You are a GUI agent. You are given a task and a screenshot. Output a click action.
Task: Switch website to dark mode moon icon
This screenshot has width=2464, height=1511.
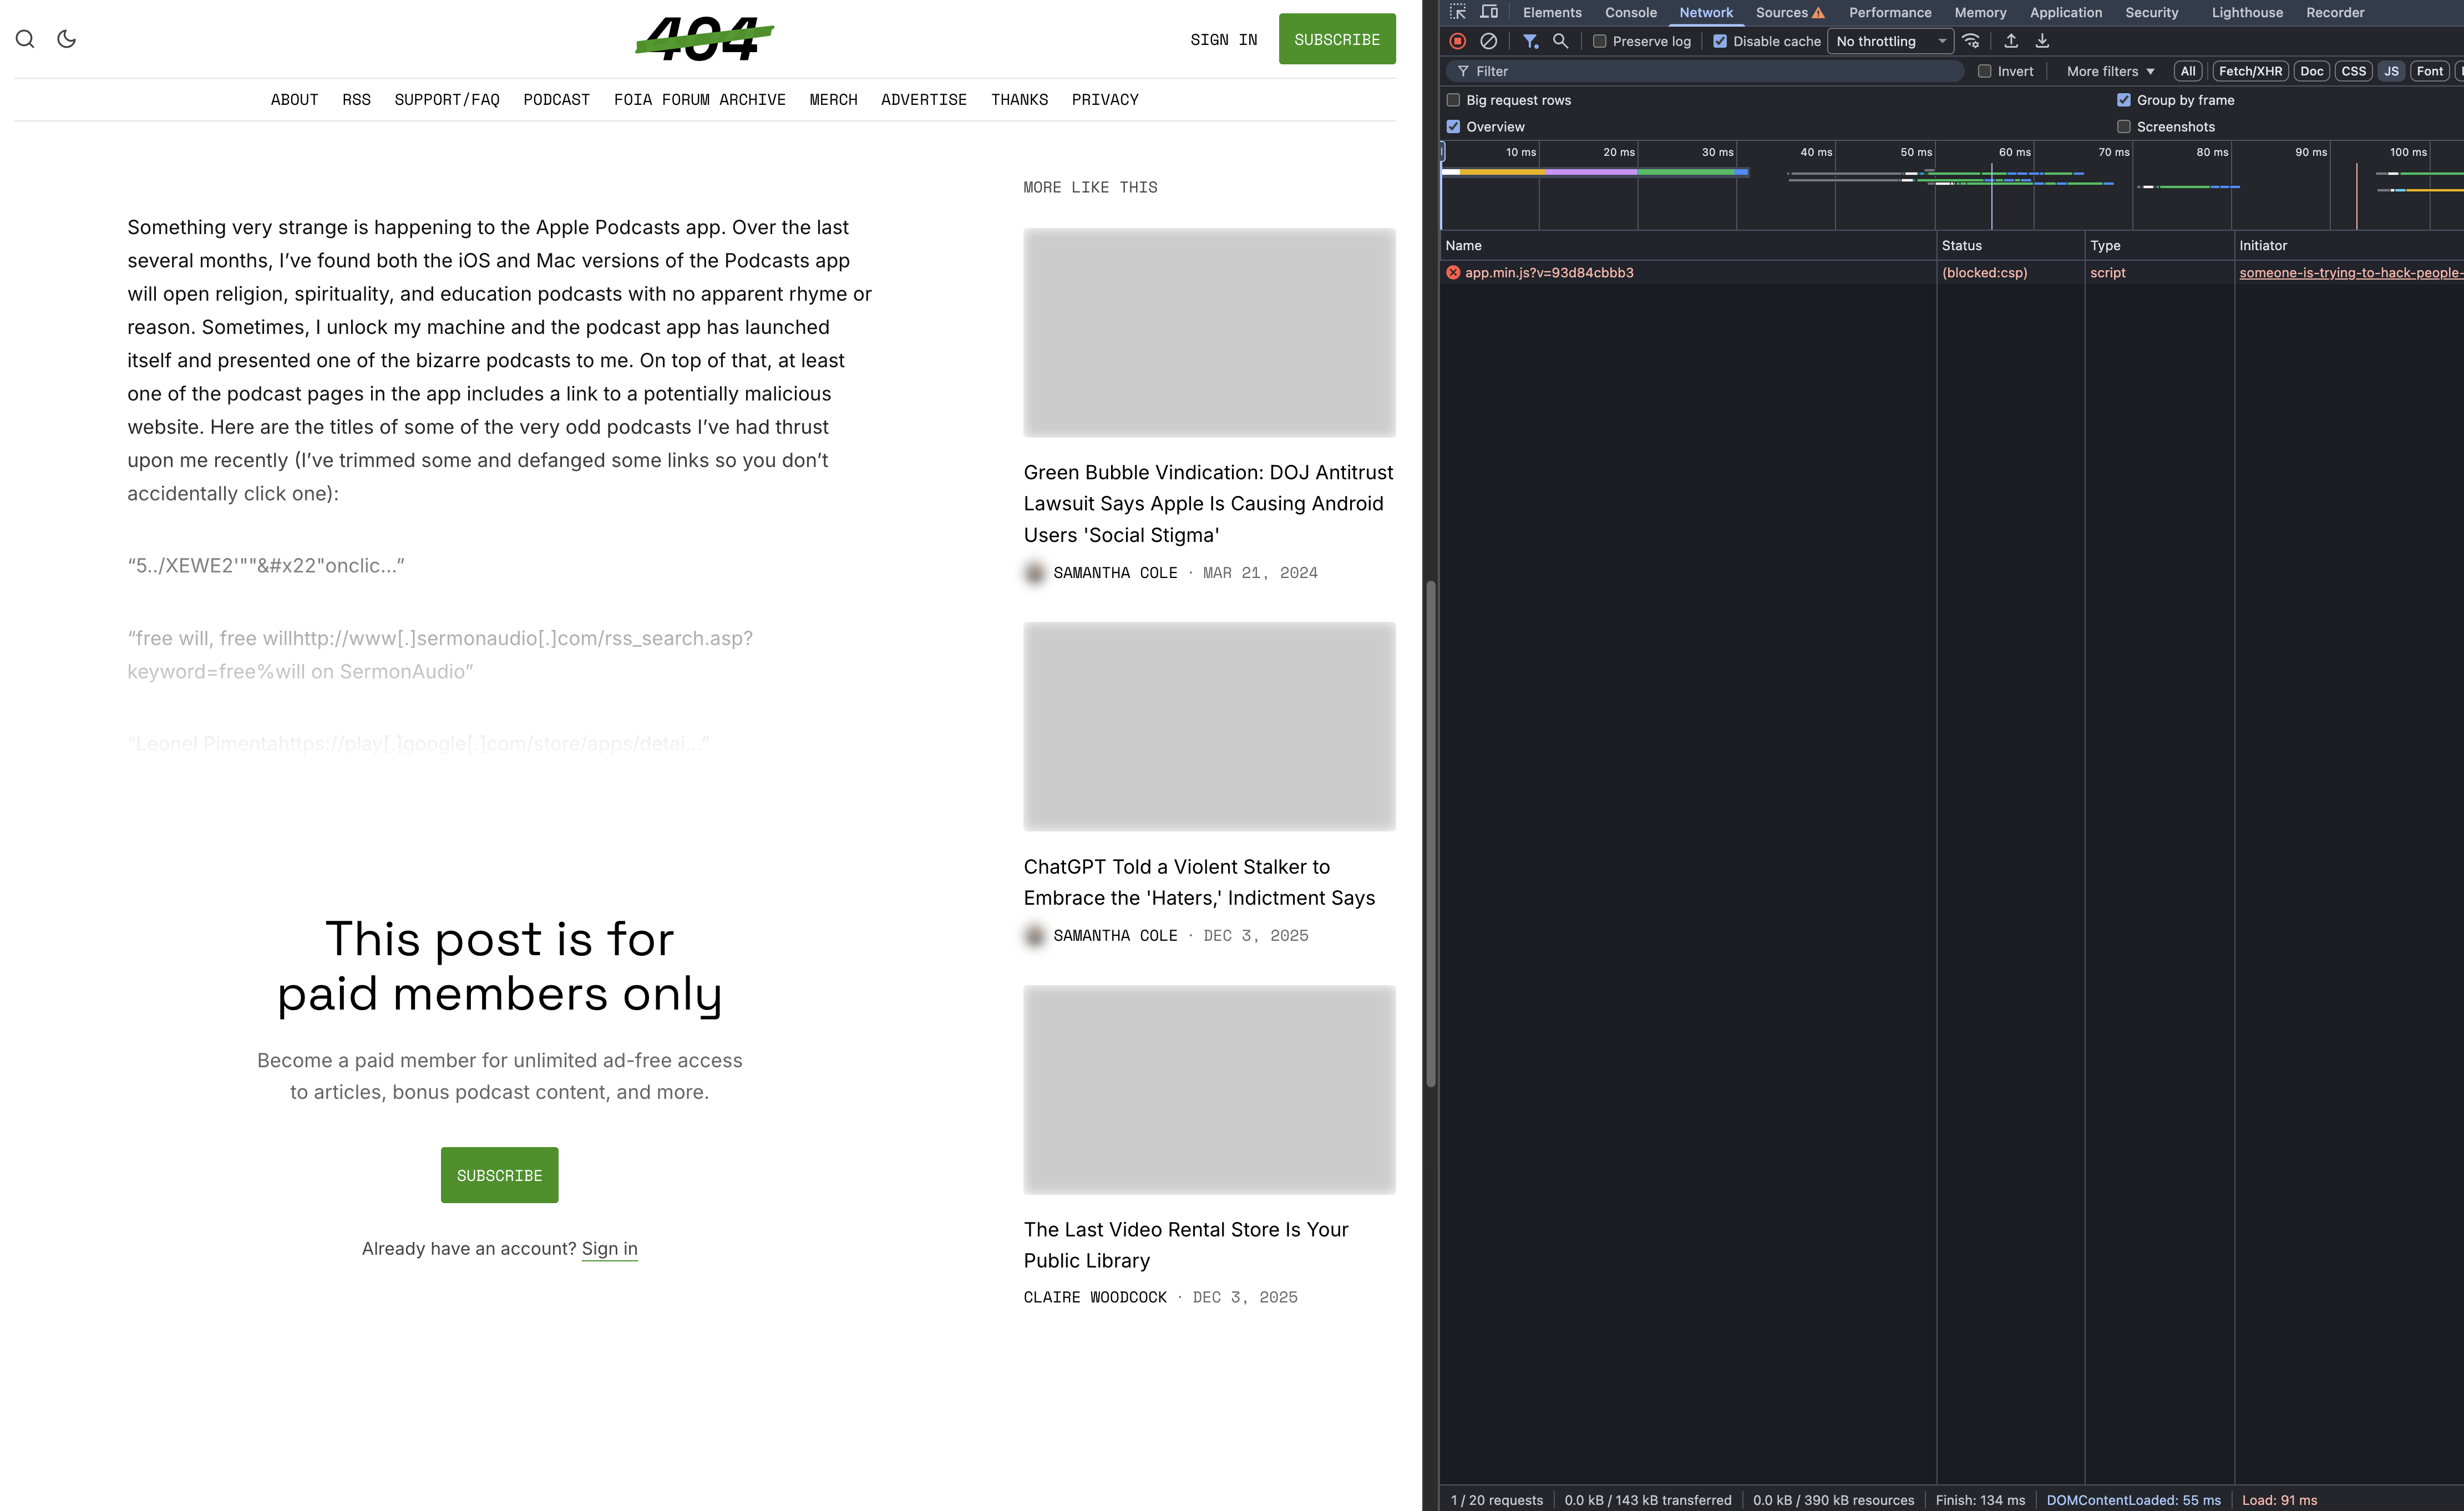click(67, 39)
